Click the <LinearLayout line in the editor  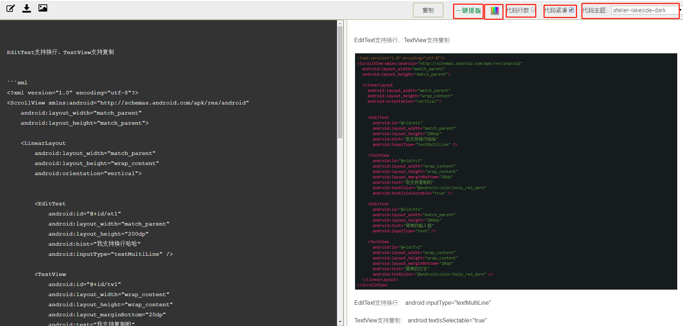pyautogui.click(x=43, y=143)
